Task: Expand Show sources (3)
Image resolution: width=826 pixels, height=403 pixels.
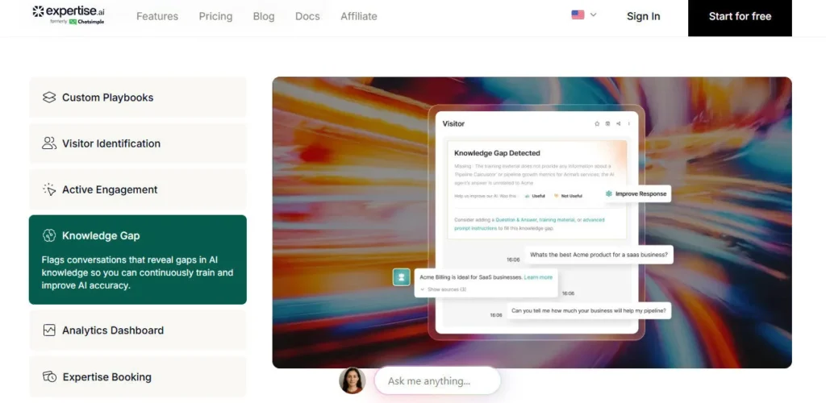Action: tap(443, 289)
